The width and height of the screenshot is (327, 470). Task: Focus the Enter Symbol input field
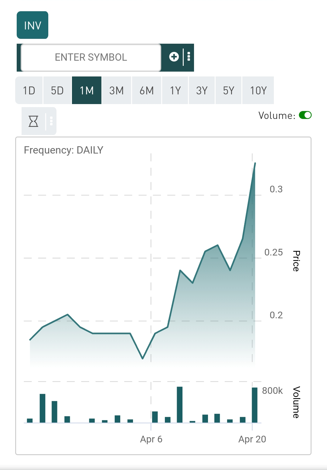(x=91, y=57)
